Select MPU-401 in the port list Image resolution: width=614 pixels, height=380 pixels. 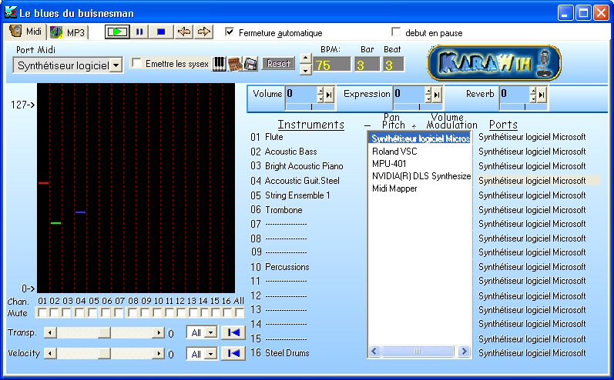389,163
